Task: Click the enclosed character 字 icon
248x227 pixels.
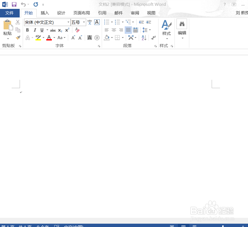Action: click(x=97, y=38)
